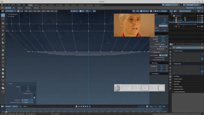Switch to the Sculpting workspace tab
The image size is (204, 115).
coord(43,5)
